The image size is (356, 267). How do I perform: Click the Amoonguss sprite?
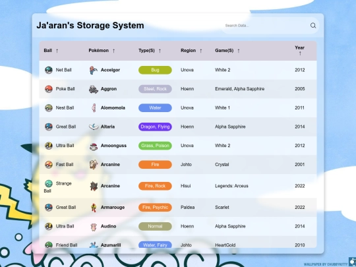pyautogui.click(x=94, y=146)
